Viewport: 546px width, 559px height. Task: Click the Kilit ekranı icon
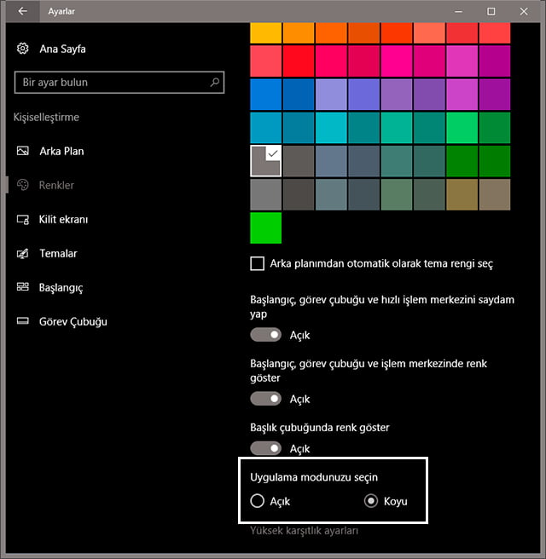(23, 219)
